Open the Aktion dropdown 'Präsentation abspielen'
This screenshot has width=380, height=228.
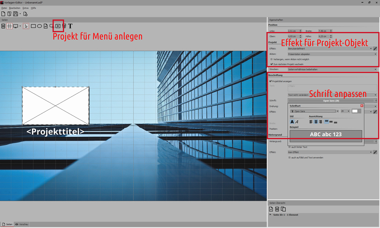pos(332,54)
